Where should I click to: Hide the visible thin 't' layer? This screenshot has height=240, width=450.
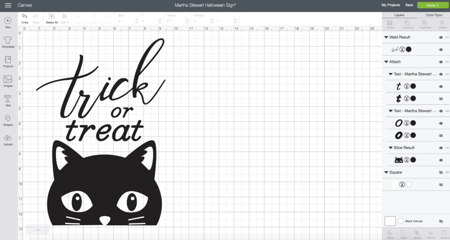pyautogui.click(x=440, y=86)
